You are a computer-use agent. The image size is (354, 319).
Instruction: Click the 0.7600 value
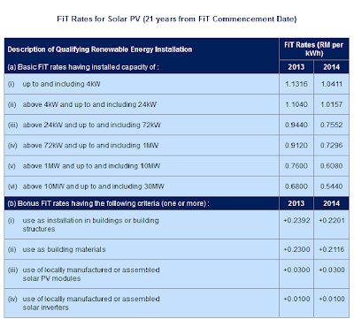(x=296, y=166)
